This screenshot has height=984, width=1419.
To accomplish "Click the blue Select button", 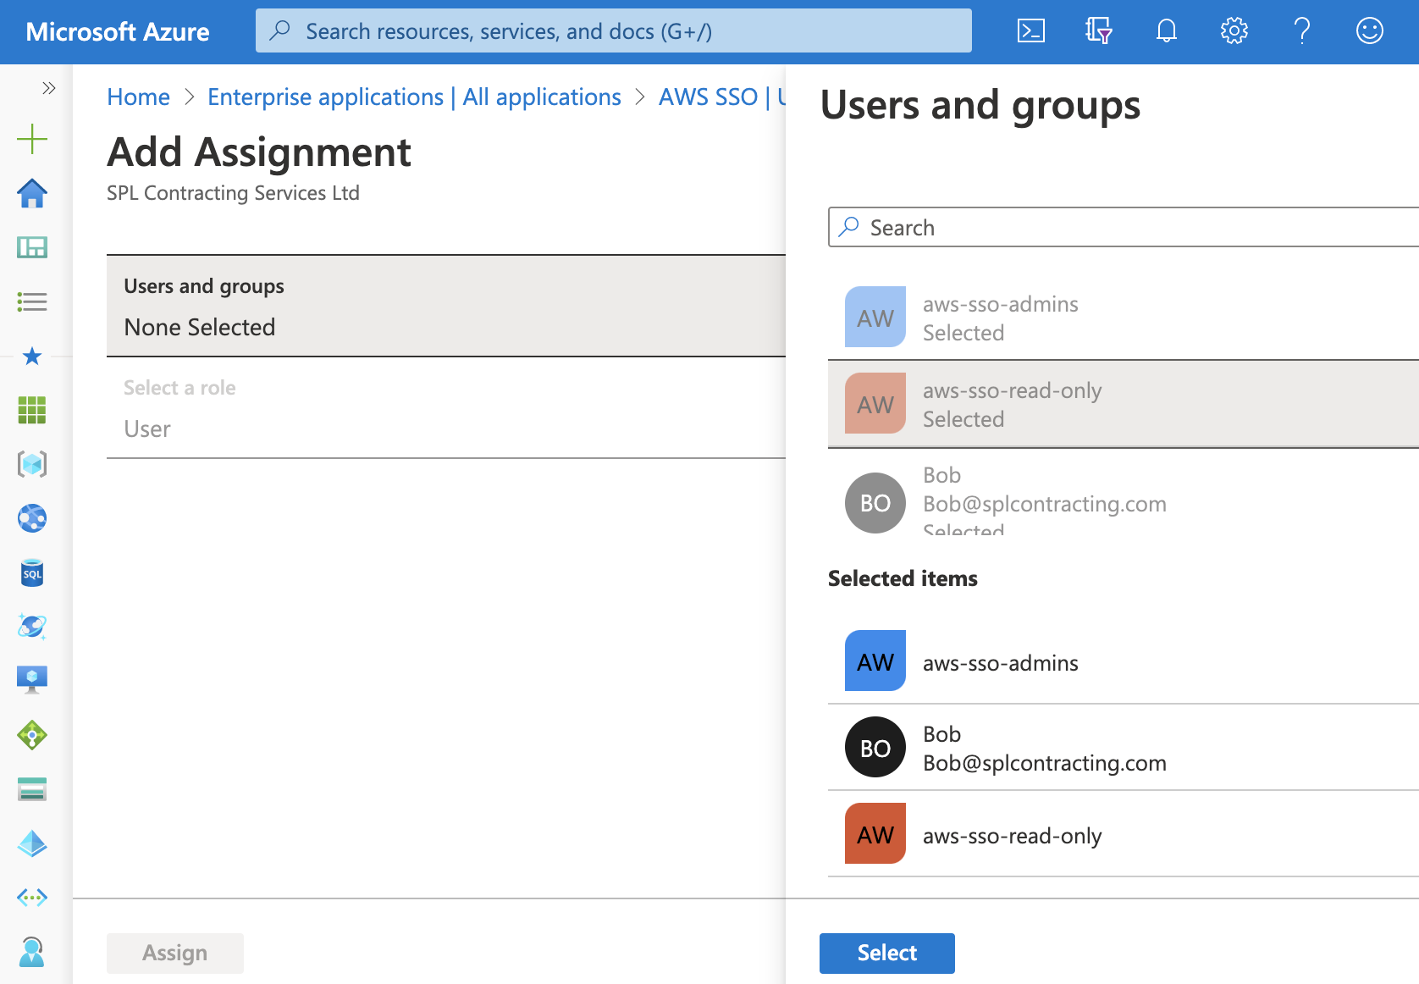I will point(887,953).
